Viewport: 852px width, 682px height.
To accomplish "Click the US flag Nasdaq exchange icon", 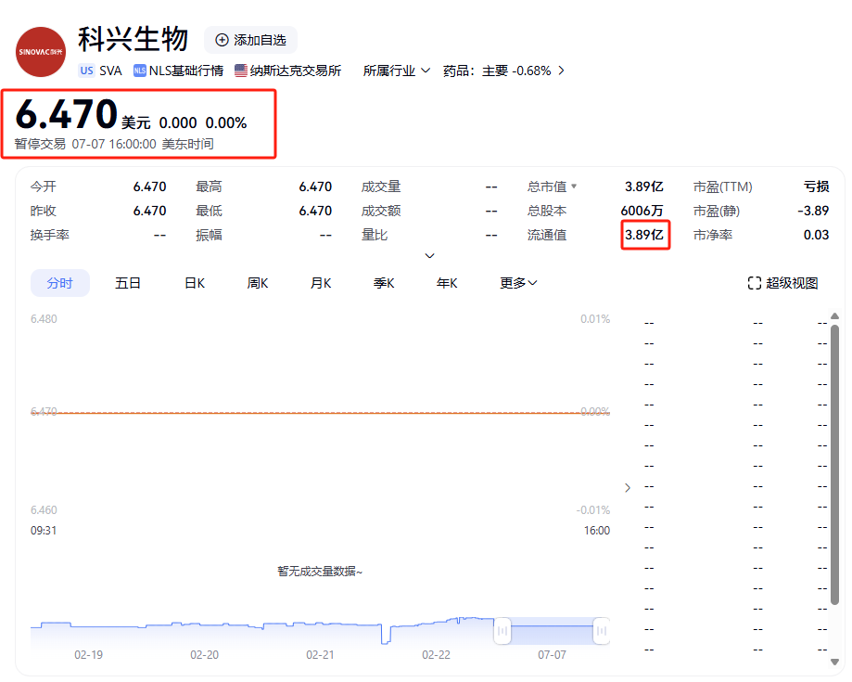I will click(x=241, y=71).
